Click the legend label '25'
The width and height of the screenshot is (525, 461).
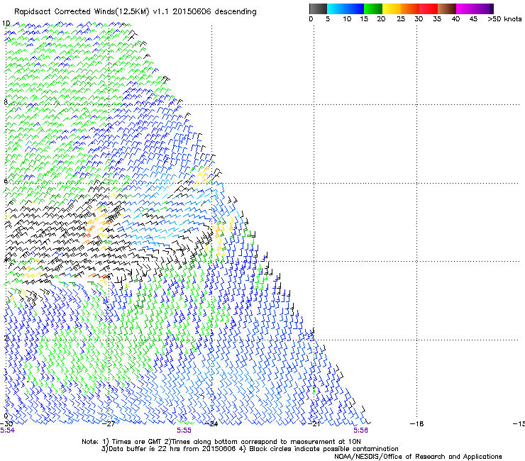click(401, 19)
